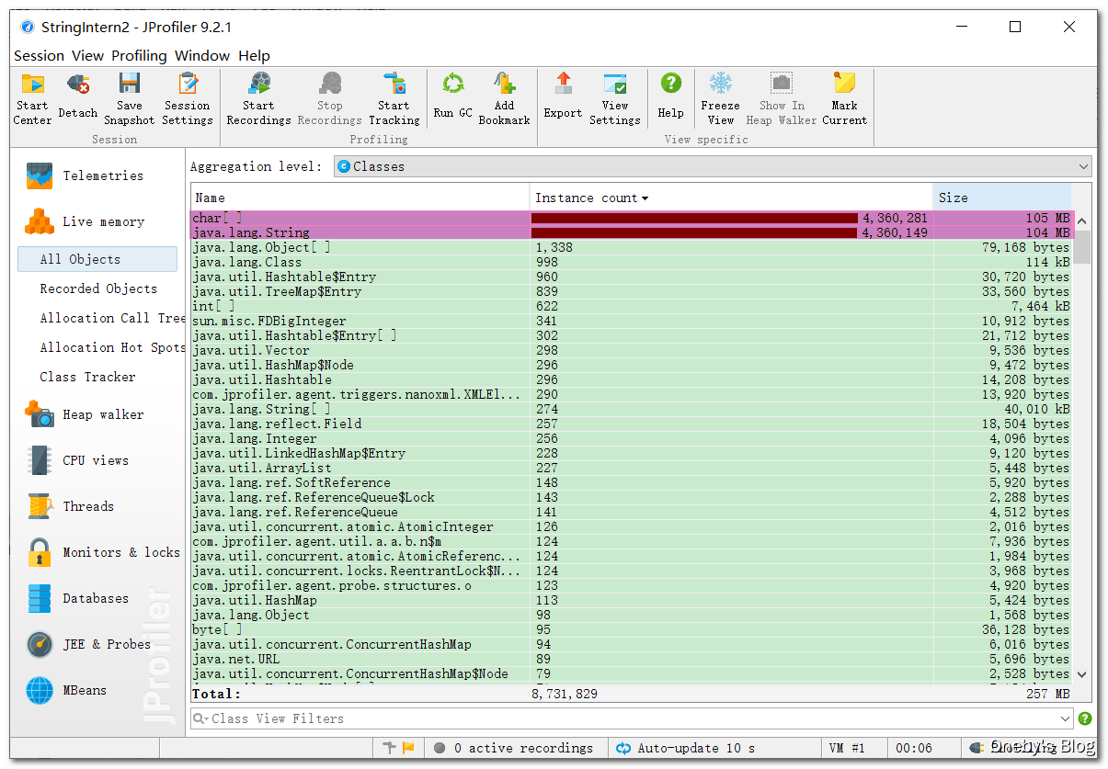
Task: Click Start Tracking
Action: [x=394, y=99]
